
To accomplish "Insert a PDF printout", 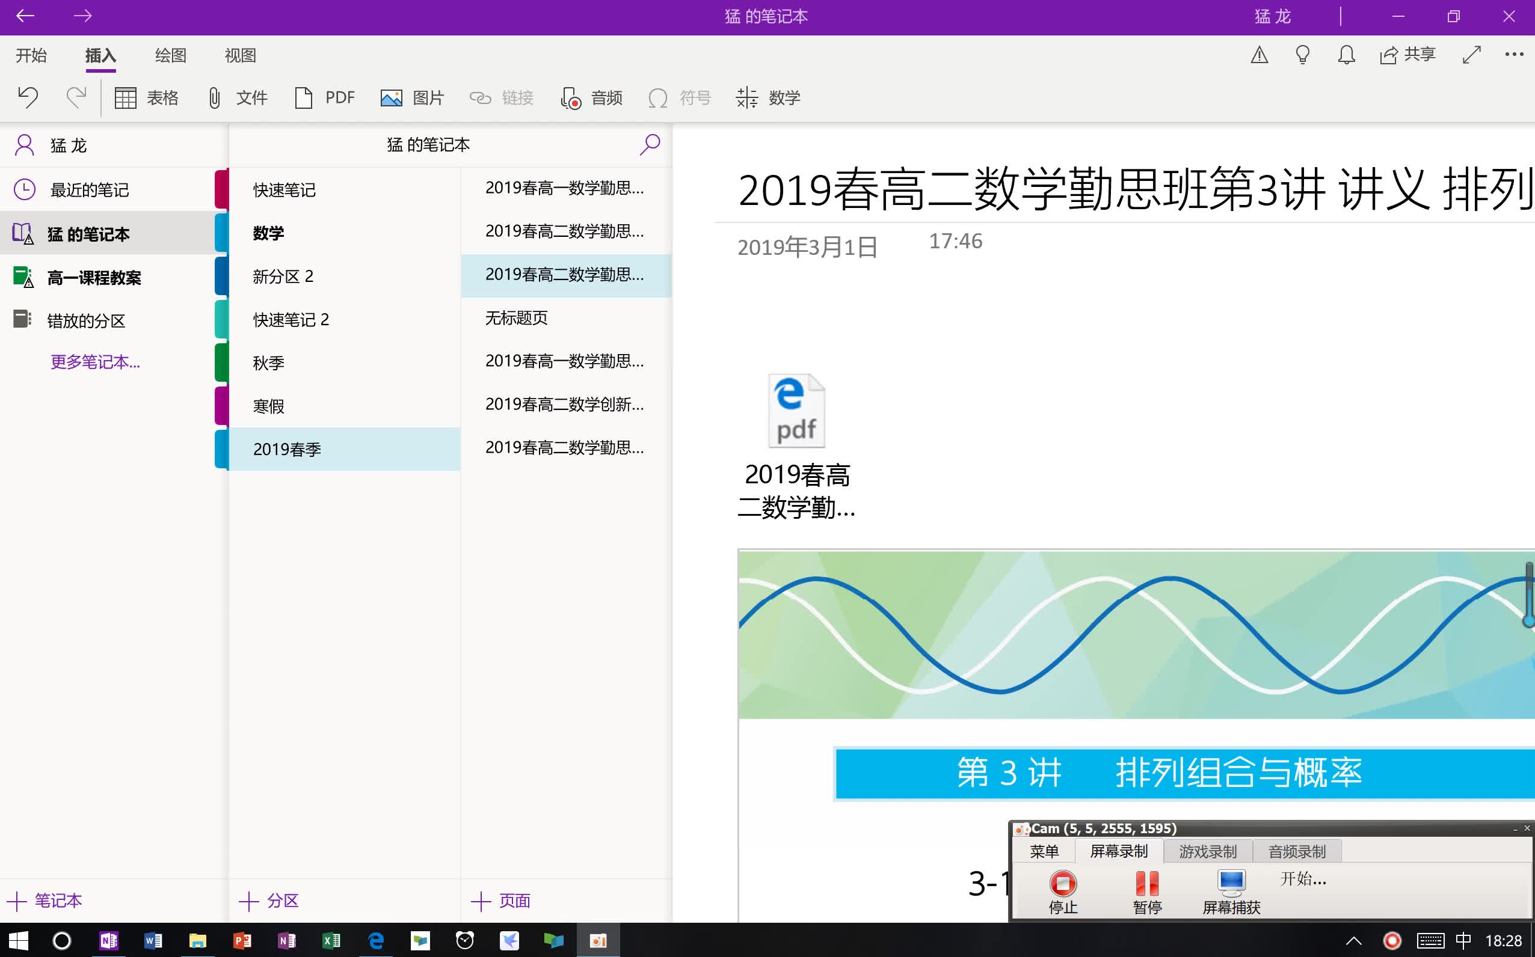I will point(324,97).
